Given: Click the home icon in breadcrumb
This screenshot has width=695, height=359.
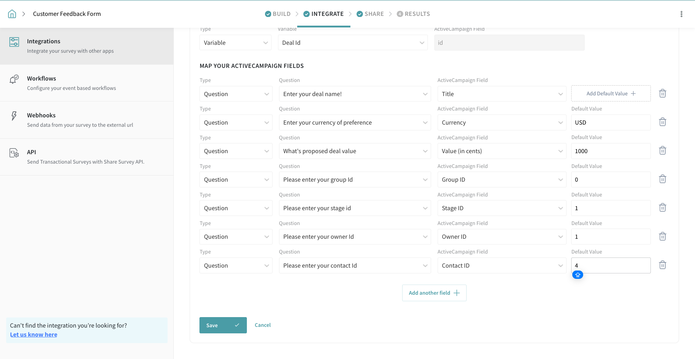Looking at the screenshot, I should tap(12, 14).
